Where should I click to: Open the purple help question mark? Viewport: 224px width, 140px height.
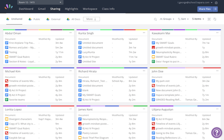216,133
